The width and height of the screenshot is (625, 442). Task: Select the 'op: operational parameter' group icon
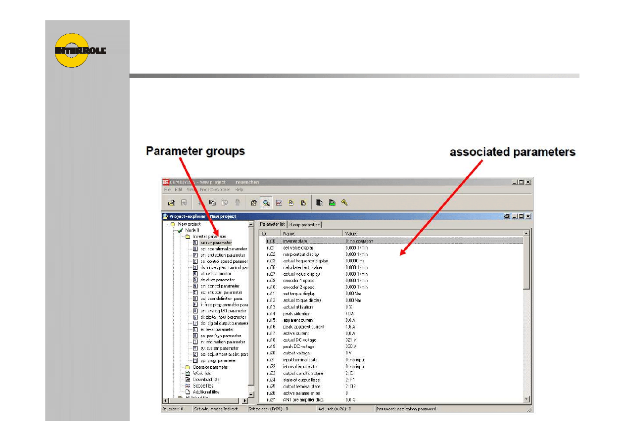[x=195, y=249]
